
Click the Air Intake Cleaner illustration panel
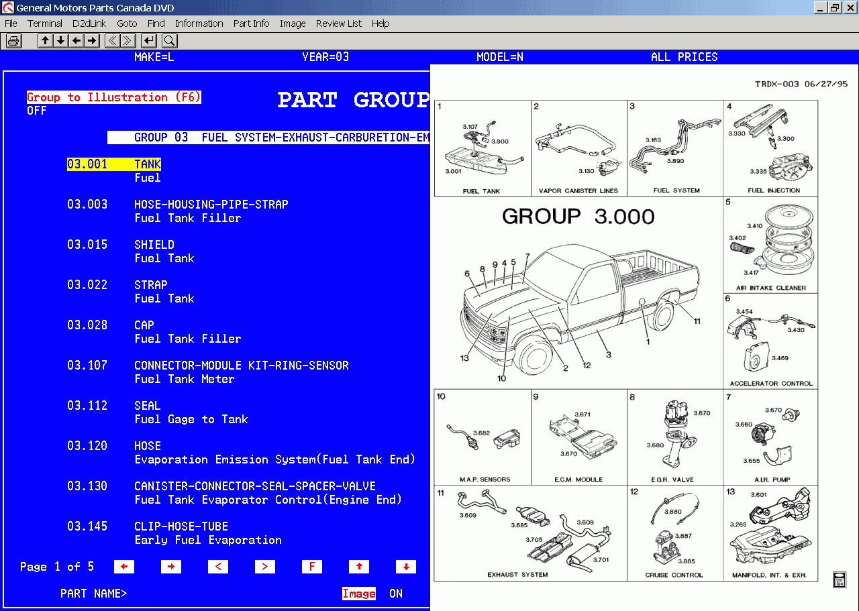pos(771,244)
